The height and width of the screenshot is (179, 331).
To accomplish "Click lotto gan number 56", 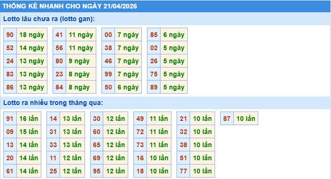I will point(59,48).
